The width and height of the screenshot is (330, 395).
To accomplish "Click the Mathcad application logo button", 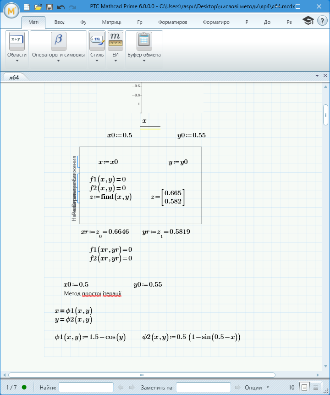I will click(11, 10).
